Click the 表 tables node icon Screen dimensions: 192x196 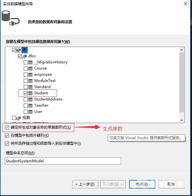coord(18,50)
